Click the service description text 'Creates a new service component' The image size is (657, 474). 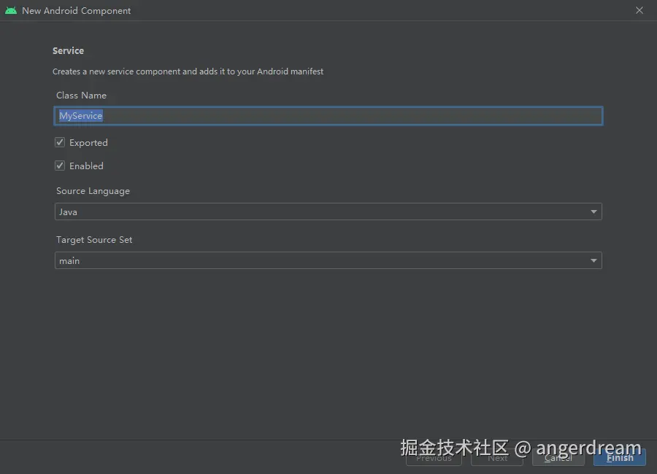[188, 71]
